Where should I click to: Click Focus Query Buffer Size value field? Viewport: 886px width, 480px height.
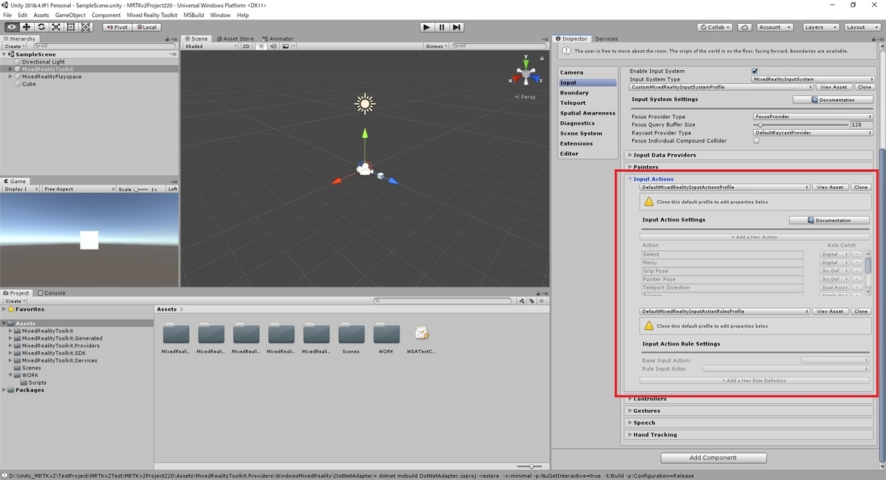click(x=862, y=124)
